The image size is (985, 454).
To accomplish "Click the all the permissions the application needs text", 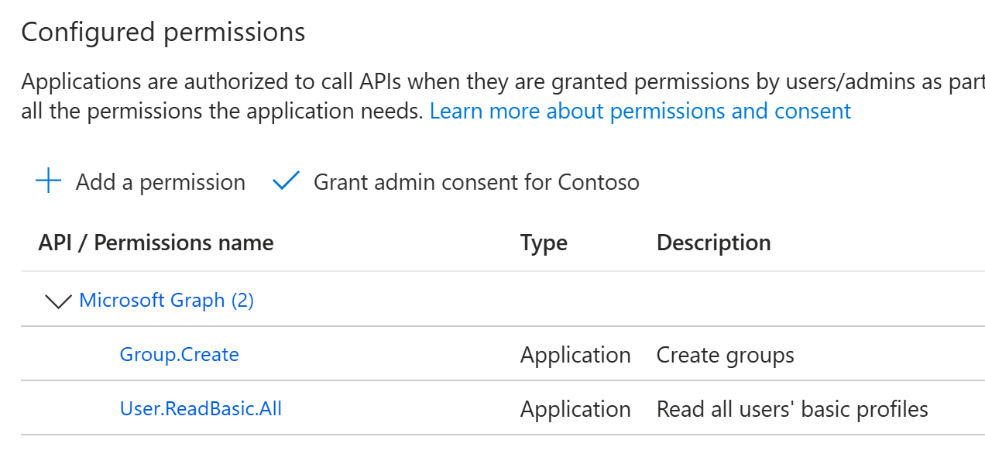I will coord(222,111).
